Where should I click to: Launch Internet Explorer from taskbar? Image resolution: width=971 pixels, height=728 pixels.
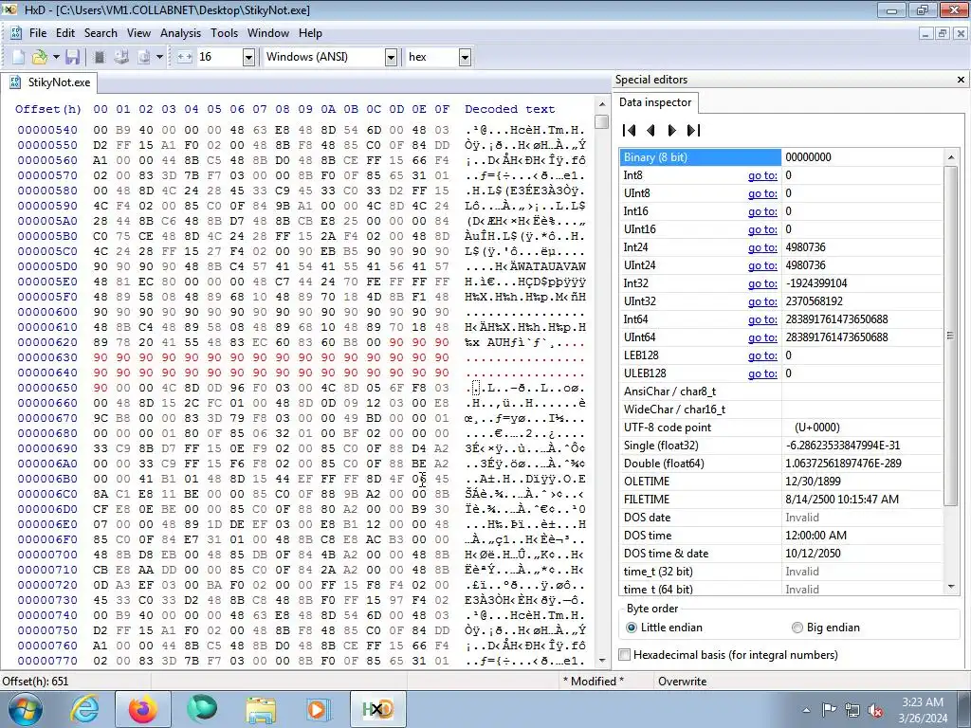pos(84,709)
